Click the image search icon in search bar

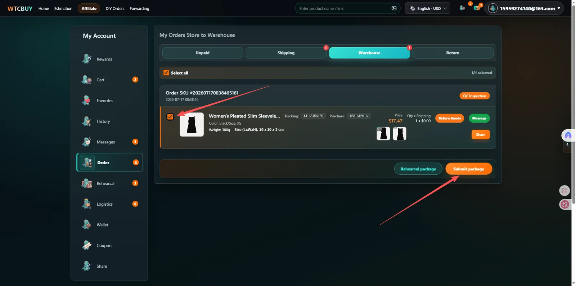(x=394, y=8)
